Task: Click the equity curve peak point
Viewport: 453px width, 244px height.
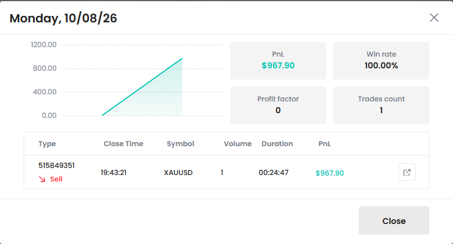Action: pos(182,58)
